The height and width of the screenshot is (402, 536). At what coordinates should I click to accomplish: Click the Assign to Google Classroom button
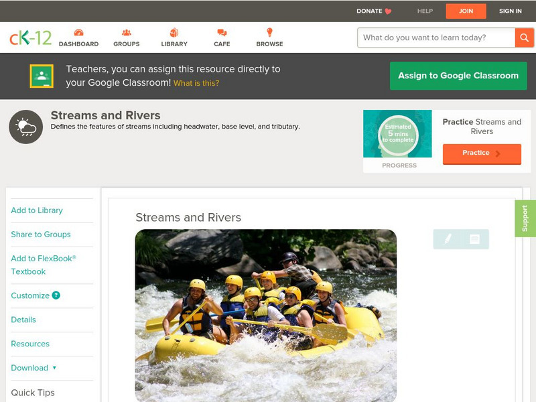[458, 76]
